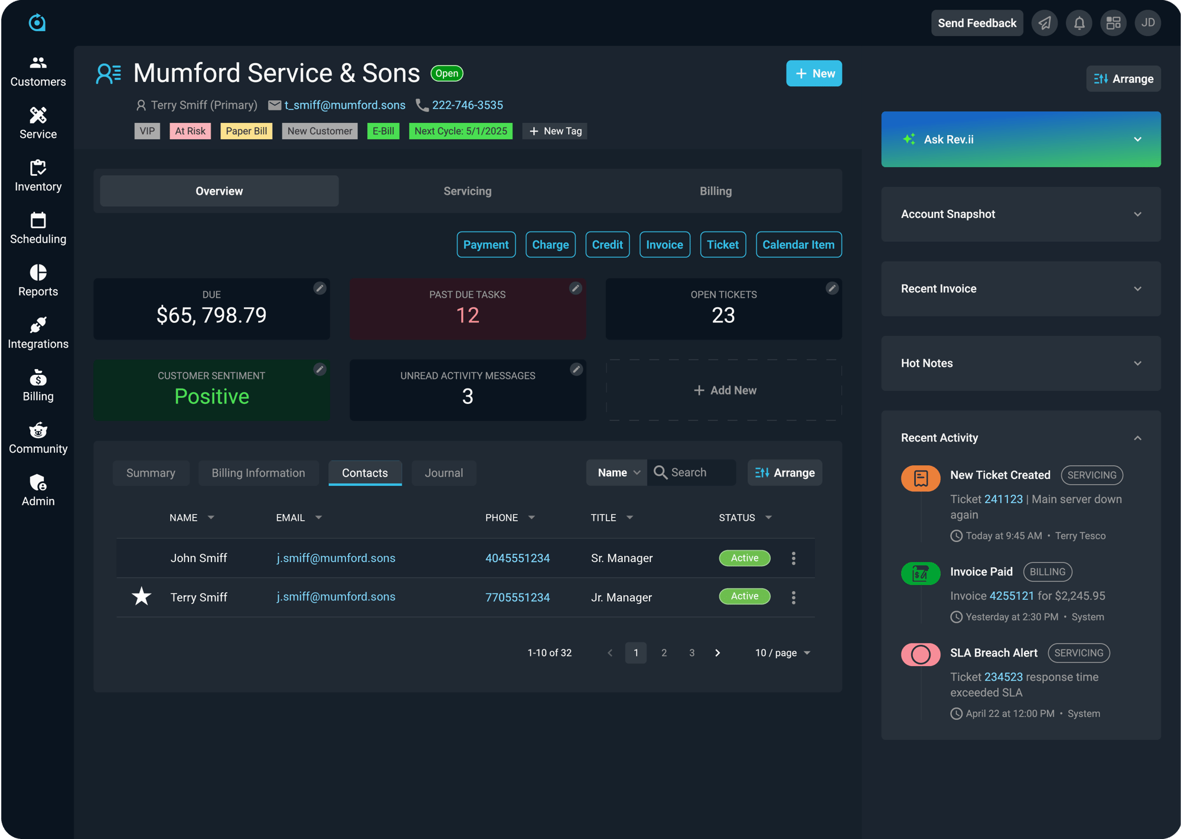
Task: Click the Charge action button
Action: pyautogui.click(x=550, y=244)
